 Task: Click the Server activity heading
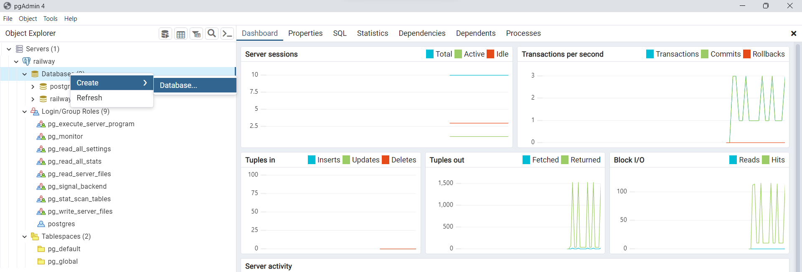(269, 266)
